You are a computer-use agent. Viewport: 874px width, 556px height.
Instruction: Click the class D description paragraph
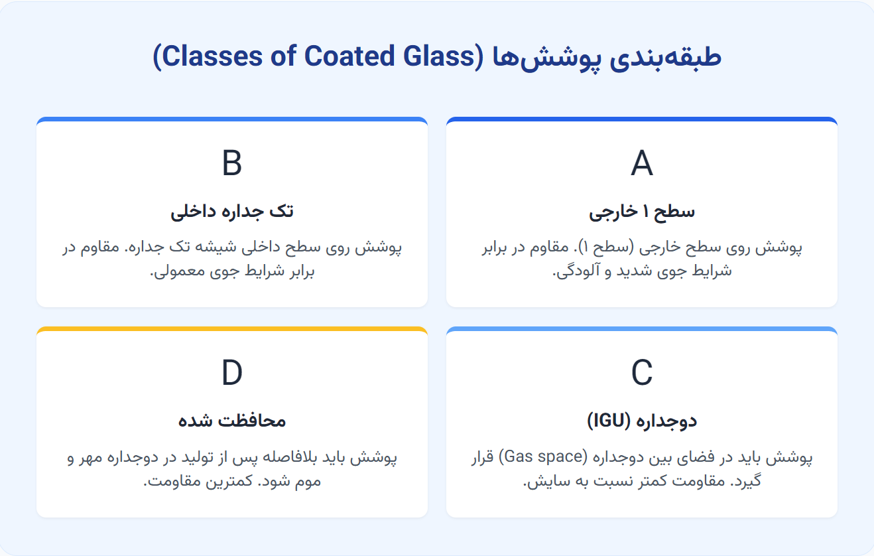[231, 468]
